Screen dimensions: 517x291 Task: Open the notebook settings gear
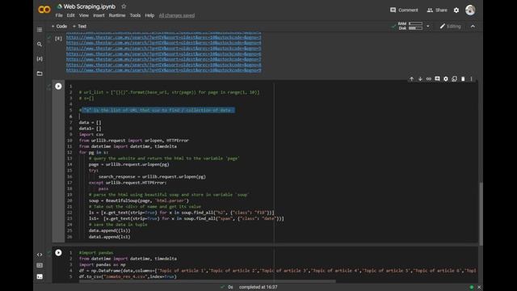tap(456, 11)
